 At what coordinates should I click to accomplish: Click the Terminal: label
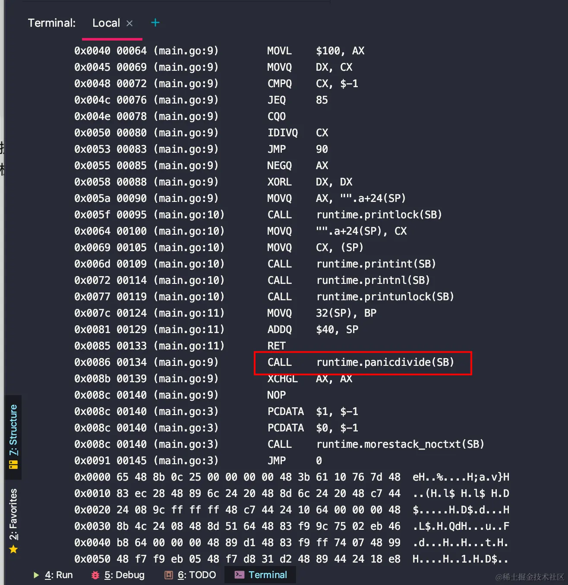(52, 23)
